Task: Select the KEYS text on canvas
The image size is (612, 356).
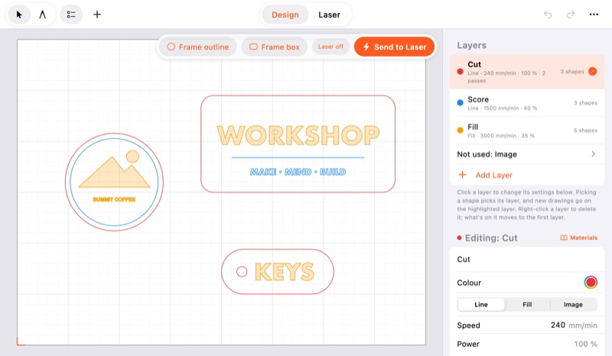Action: [284, 272]
